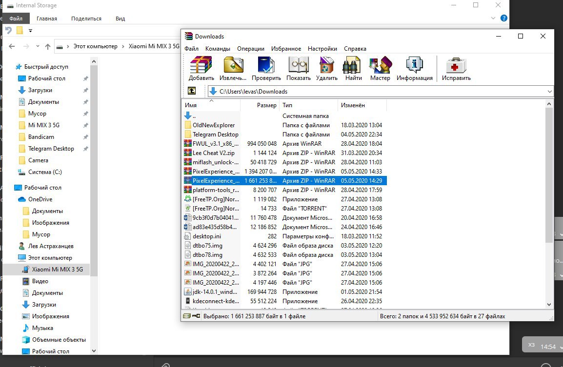This screenshot has height=367, width=563.
Task: Click the Добавить (Add) toolbar icon in WinRAR
Action: pos(201,69)
